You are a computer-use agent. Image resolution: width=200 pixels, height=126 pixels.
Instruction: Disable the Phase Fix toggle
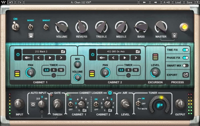coord(186,58)
